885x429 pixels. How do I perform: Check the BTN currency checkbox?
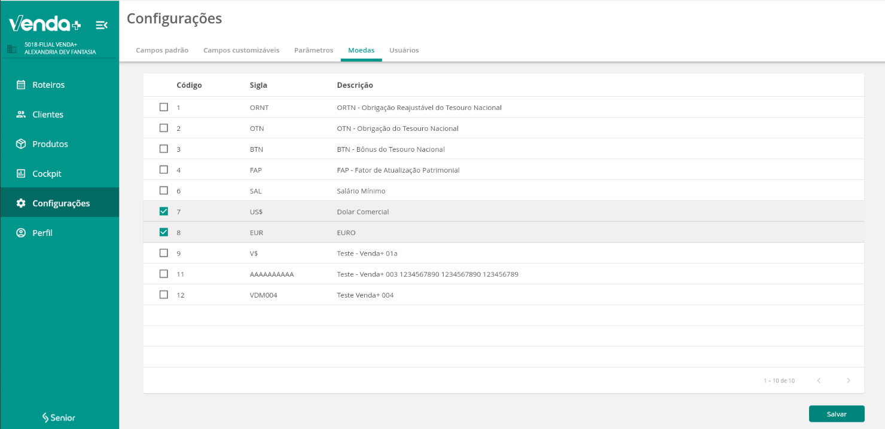[x=164, y=149]
